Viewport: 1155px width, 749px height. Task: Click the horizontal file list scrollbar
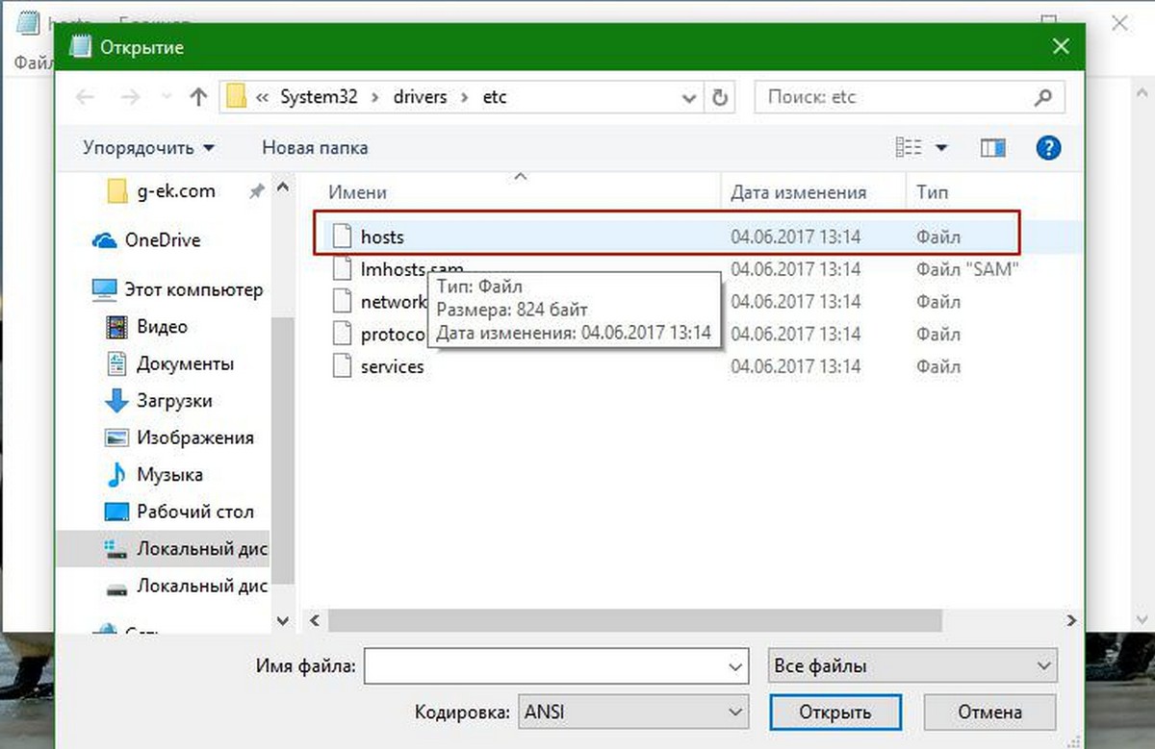coord(633,621)
